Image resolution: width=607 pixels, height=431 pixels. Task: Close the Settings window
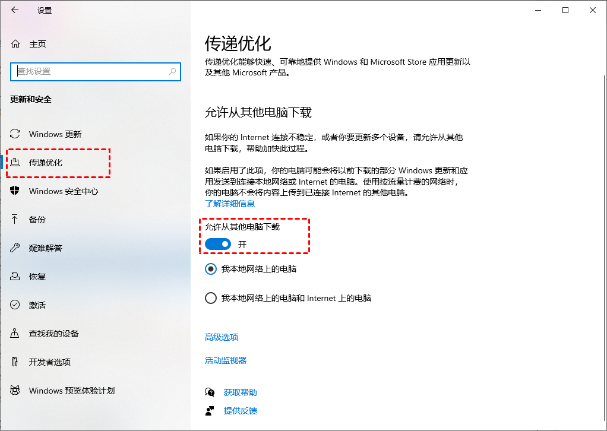[593, 11]
